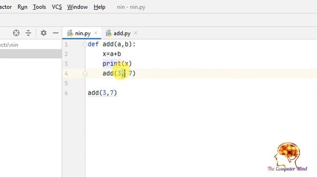Screen dimensions: 317x178
Task: Switch to the nin.py tab
Action: [82, 33]
